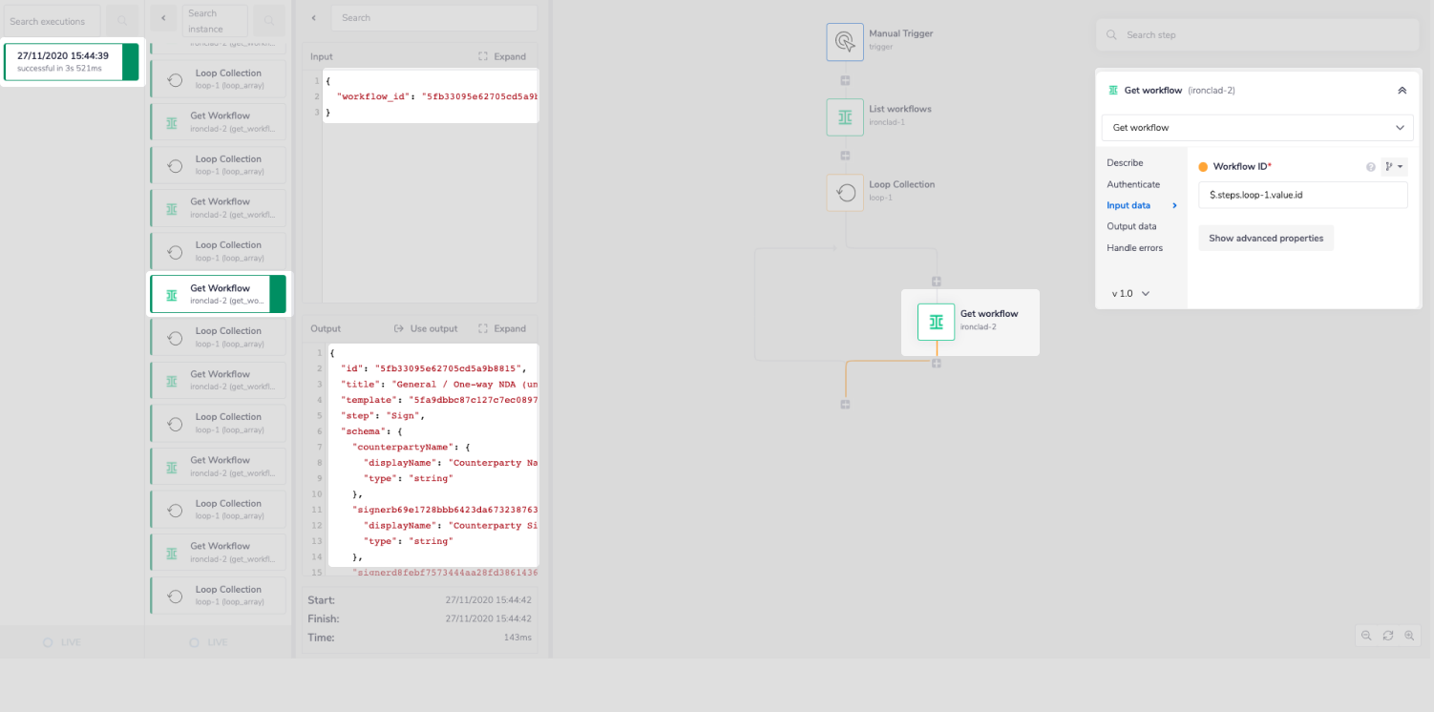Open the Get workflow operation dropdown
Screen dimensions: 1434x712
click(x=1256, y=127)
